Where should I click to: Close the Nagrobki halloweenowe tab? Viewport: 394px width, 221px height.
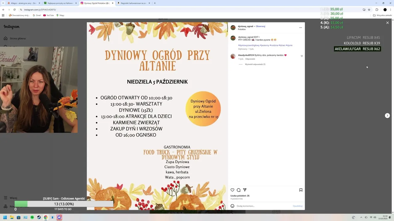pyautogui.click(x=149, y=3)
